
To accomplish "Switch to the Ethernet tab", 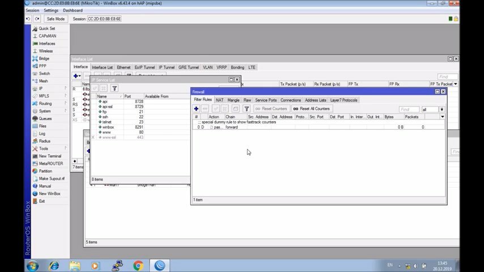I will (124, 67).
